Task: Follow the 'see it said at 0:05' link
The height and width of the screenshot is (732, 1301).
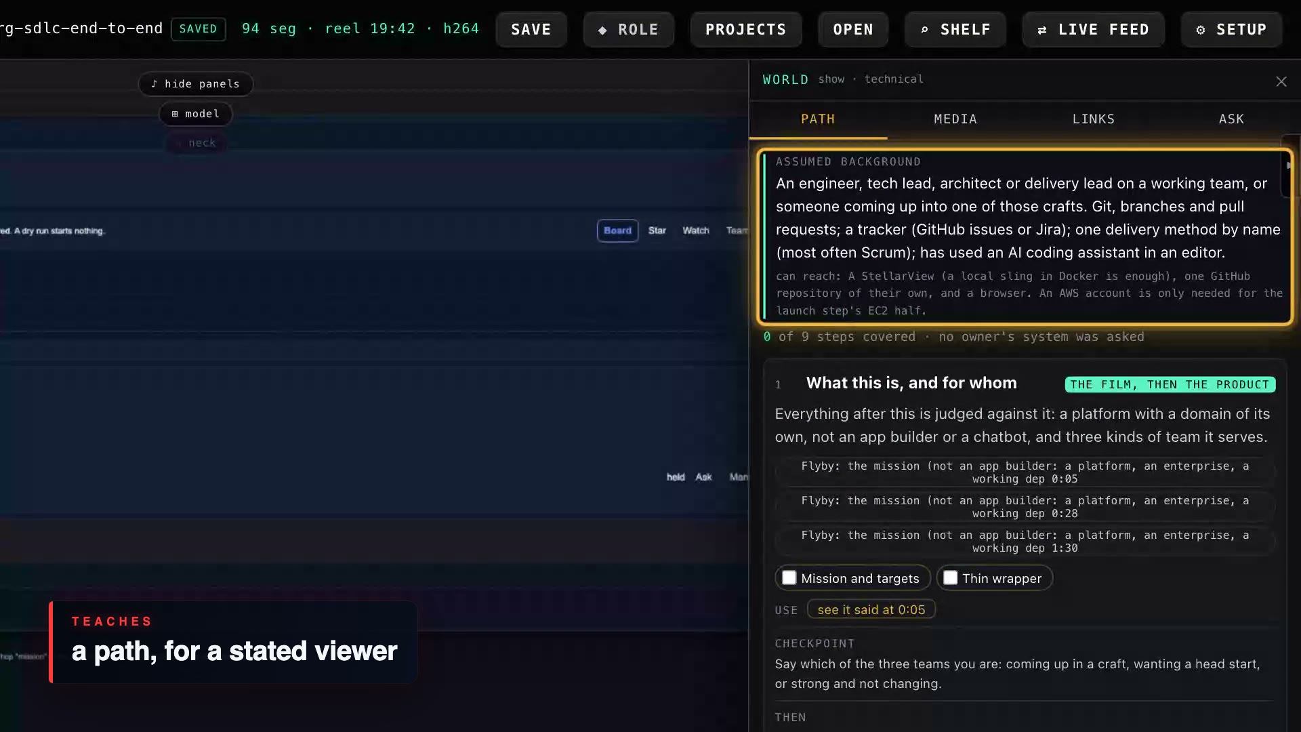Action: click(x=871, y=609)
